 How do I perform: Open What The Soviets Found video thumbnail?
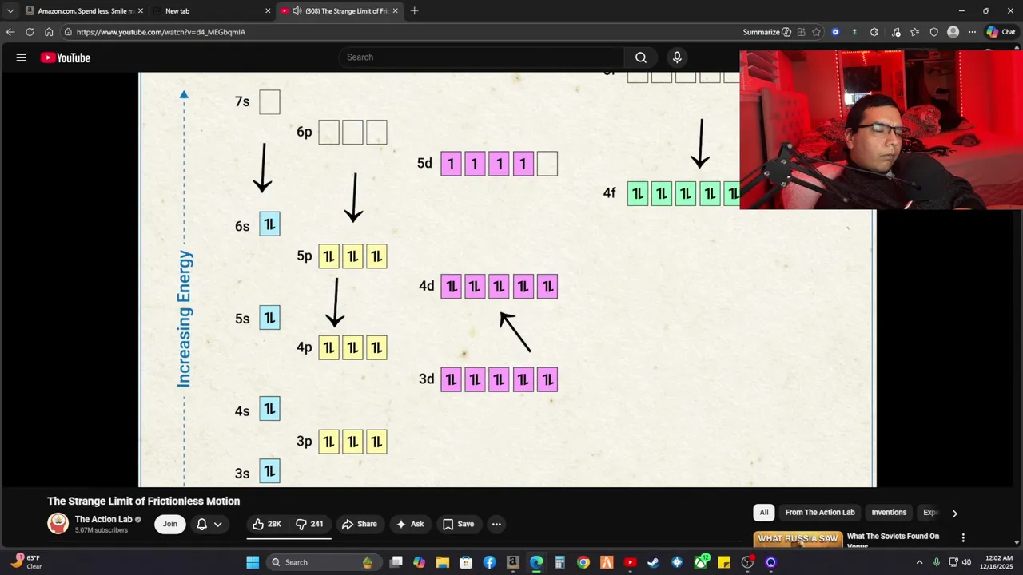[798, 539]
